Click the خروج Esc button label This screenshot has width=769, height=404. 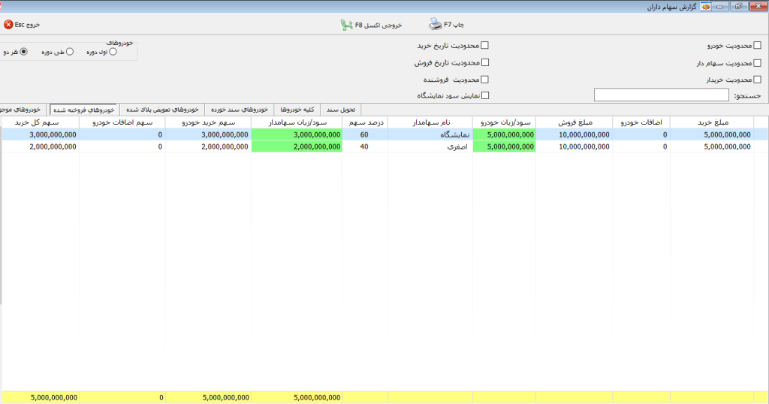coord(27,25)
